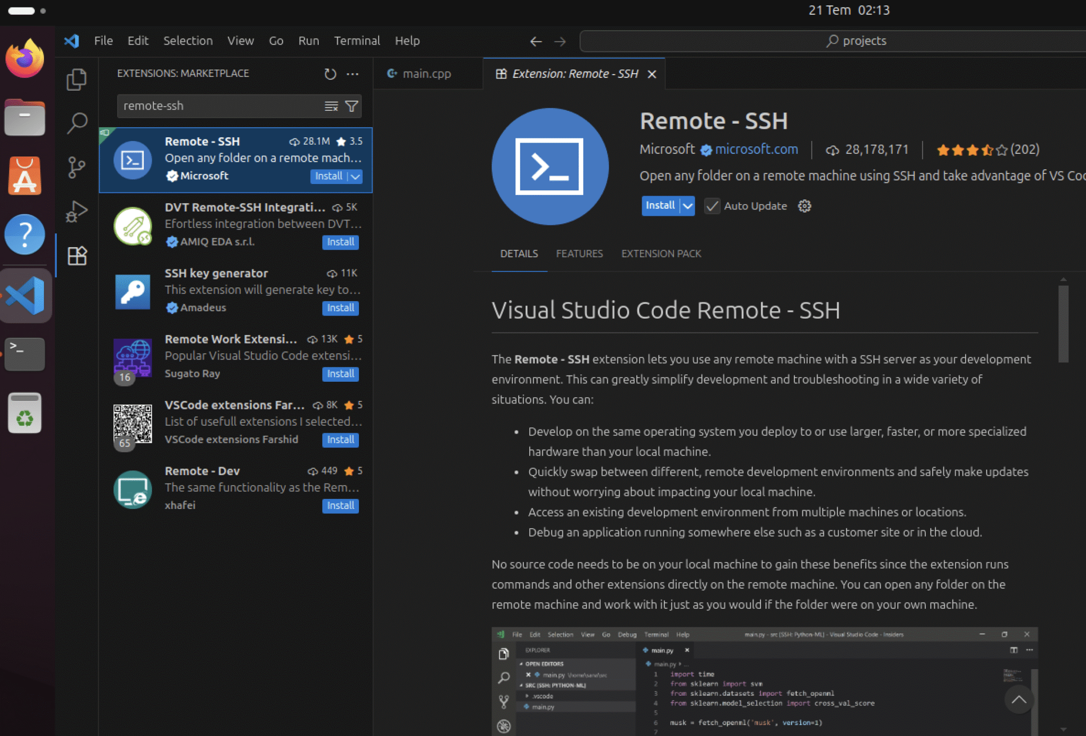1086x736 pixels.
Task: Open extension settings via the gear icon
Action: [804, 206]
